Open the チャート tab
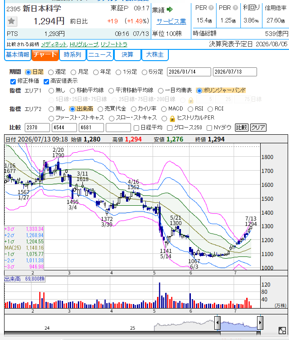The image size is (289, 340). (x=45, y=55)
